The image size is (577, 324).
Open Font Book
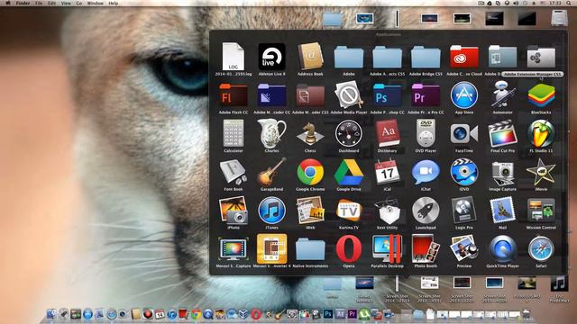tap(234, 173)
